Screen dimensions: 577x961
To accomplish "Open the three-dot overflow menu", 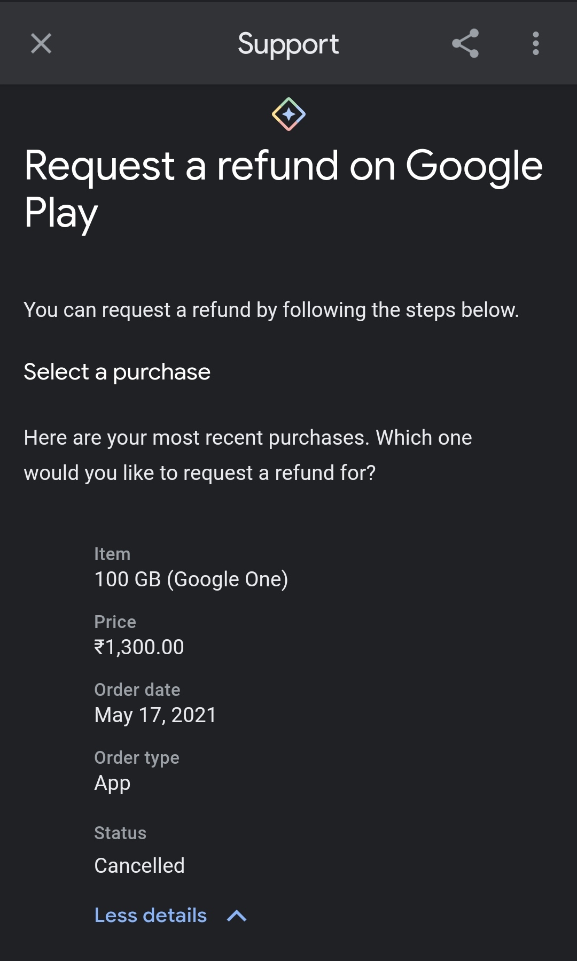I will [535, 43].
